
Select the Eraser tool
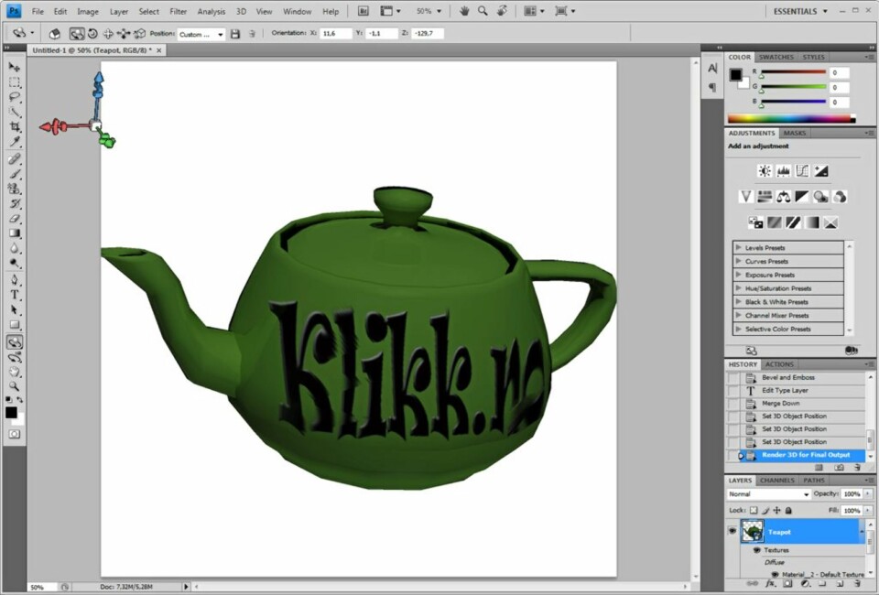(15, 219)
